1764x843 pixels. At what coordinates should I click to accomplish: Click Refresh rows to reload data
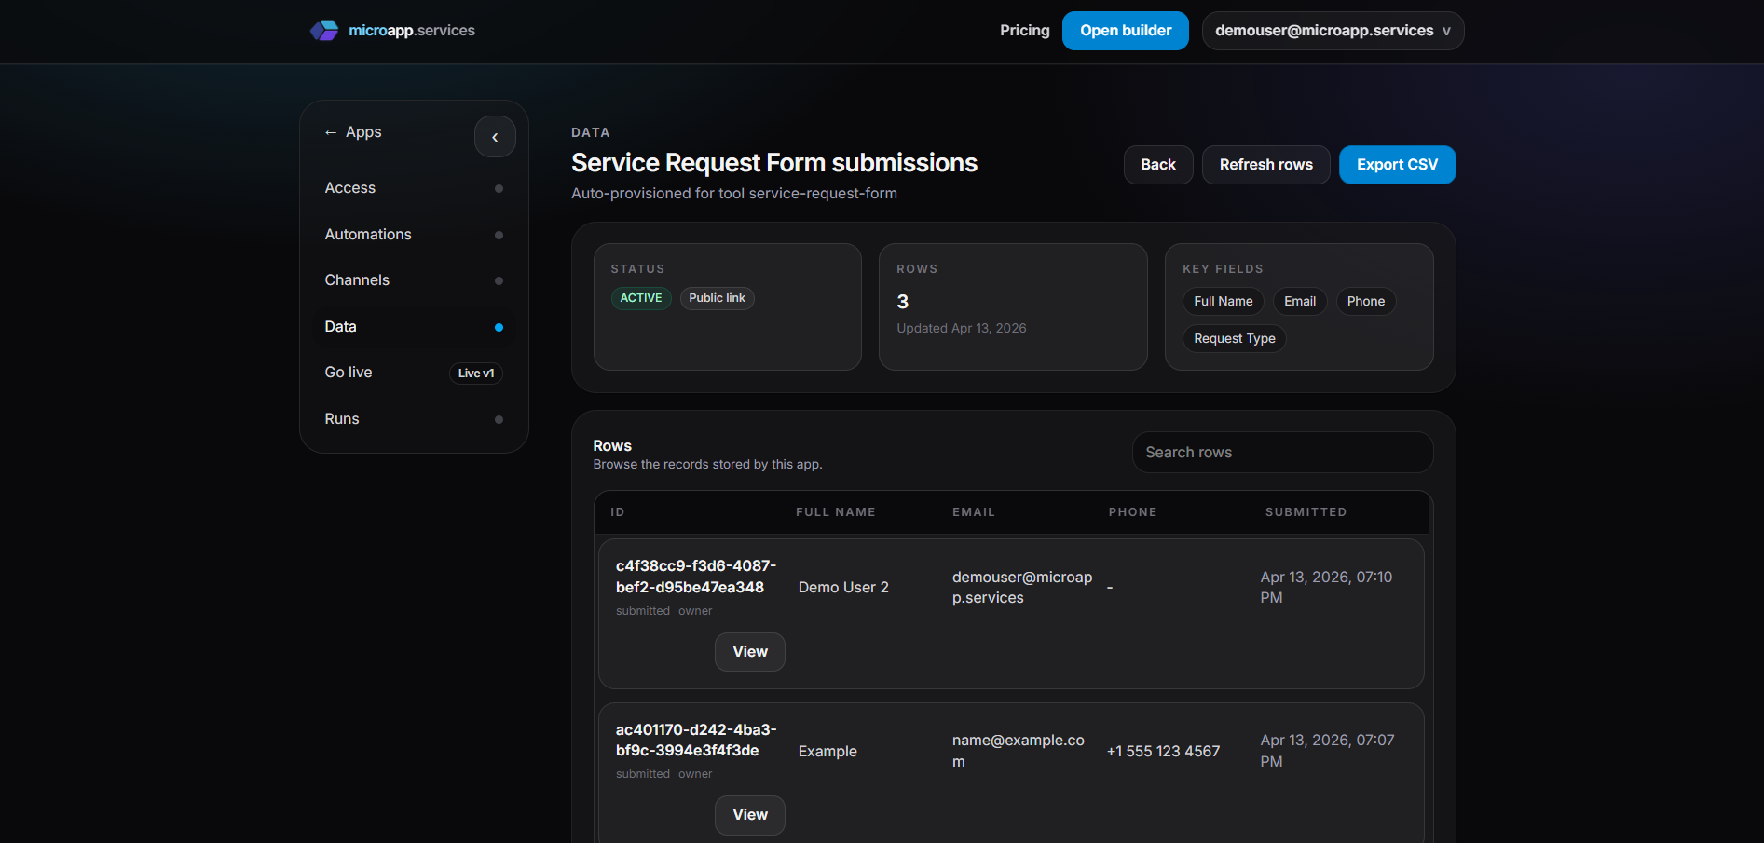point(1265,164)
